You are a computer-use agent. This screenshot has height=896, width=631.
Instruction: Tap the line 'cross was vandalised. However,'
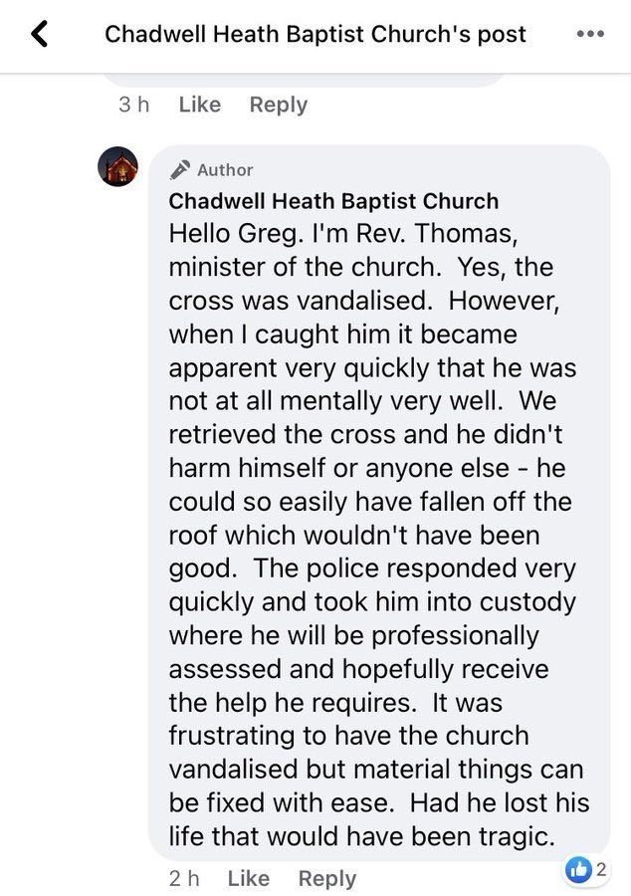[x=364, y=301]
